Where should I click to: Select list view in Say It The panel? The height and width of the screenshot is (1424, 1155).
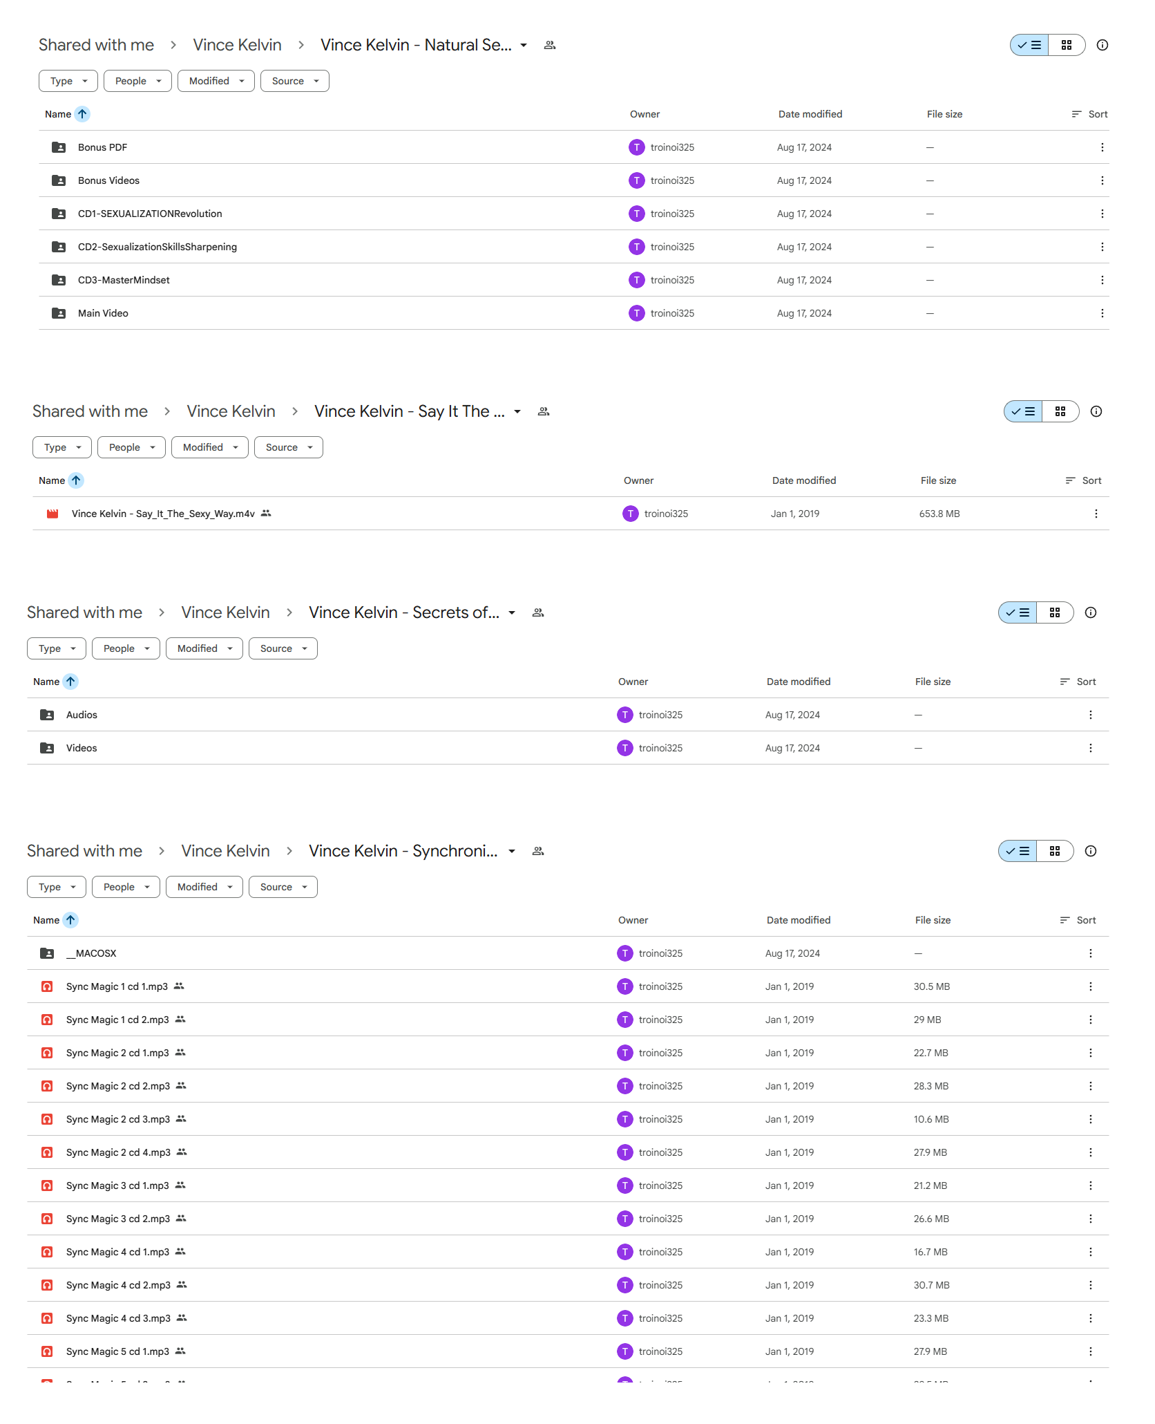pyautogui.click(x=1023, y=411)
